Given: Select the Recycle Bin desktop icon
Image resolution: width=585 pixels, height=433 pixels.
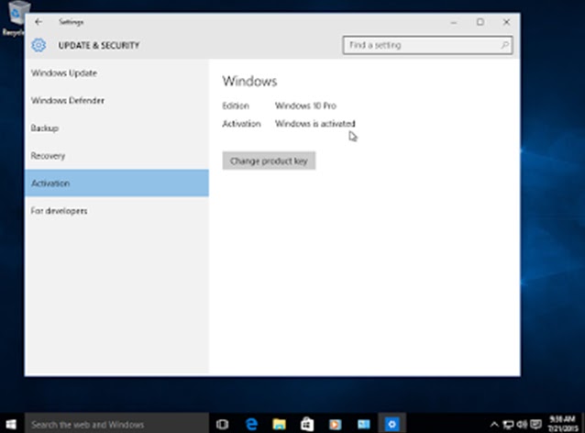Looking at the screenshot, I should point(15,18).
